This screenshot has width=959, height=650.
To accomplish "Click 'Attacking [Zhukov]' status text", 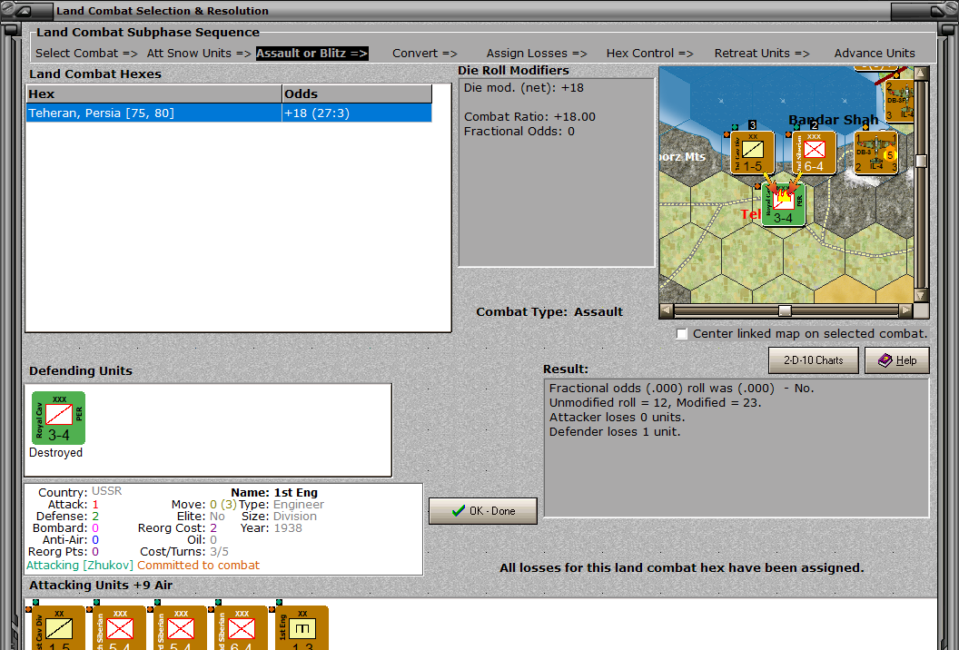I will (80, 566).
